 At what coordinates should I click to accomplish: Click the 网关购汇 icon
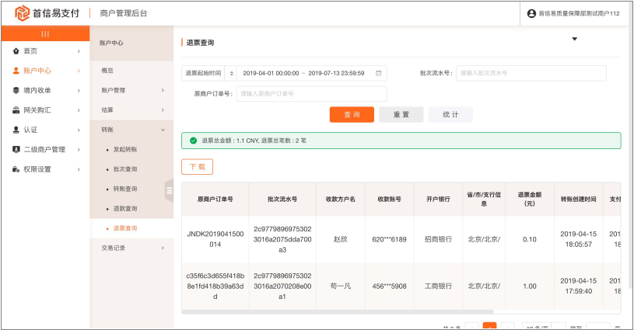pos(16,110)
